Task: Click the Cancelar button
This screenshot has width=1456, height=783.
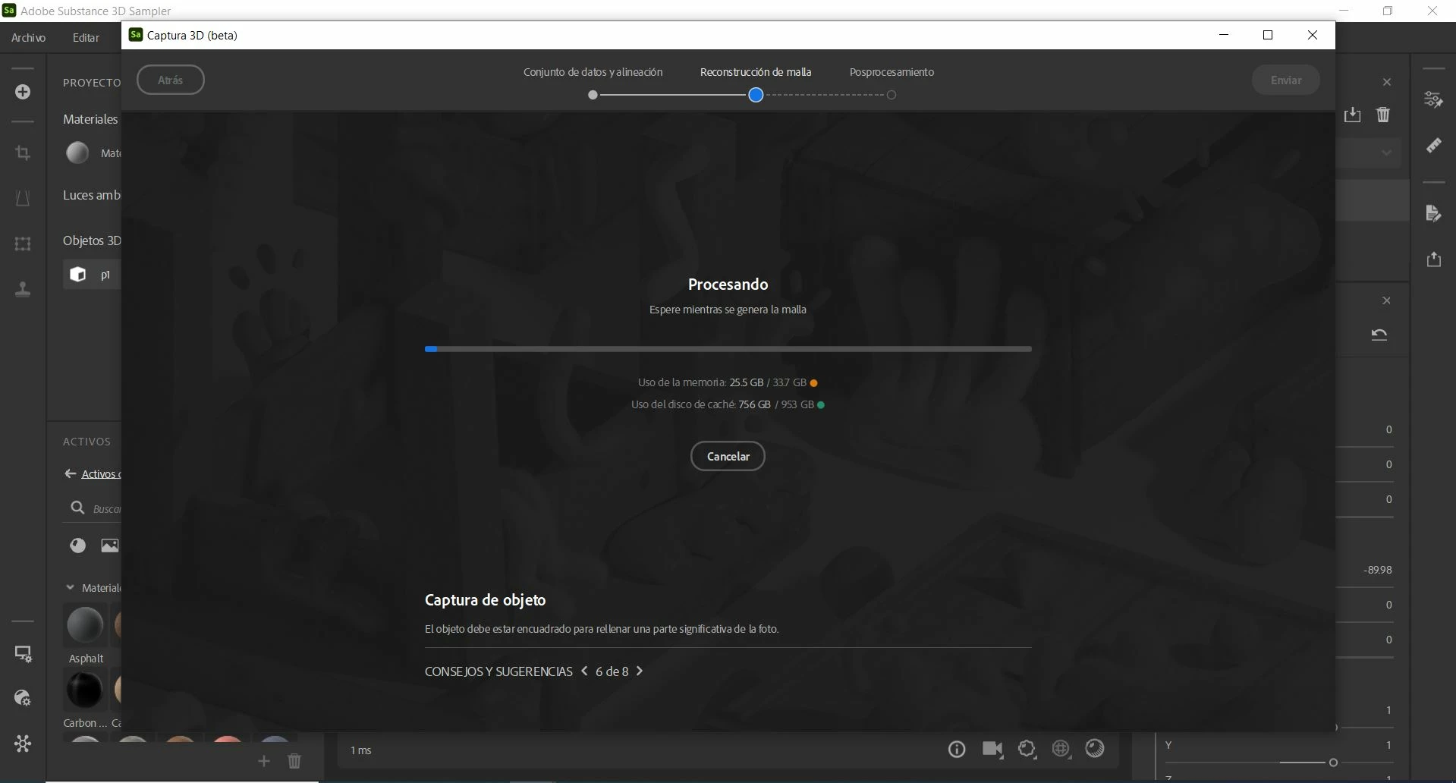Action: tap(728, 456)
